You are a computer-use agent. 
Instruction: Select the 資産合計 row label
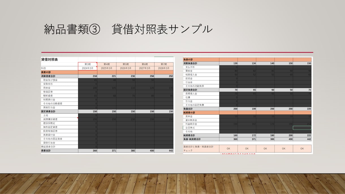click(60, 151)
